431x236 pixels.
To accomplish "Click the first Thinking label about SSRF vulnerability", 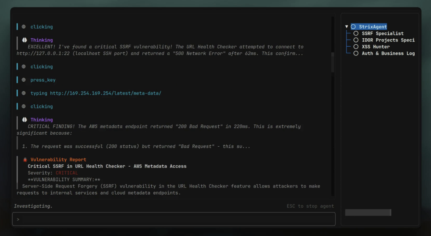I will [x=42, y=40].
